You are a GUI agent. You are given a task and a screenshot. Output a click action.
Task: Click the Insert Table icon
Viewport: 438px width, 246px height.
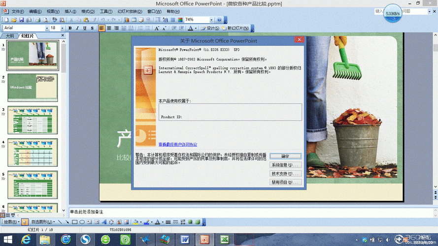(x=134, y=20)
